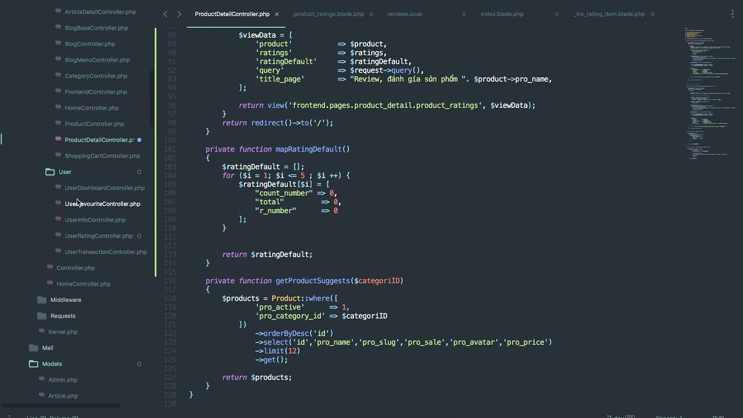Click the file icon beside CategoryController.php
This screenshot has width=743, height=418.
pyautogui.click(x=59, y=75)
